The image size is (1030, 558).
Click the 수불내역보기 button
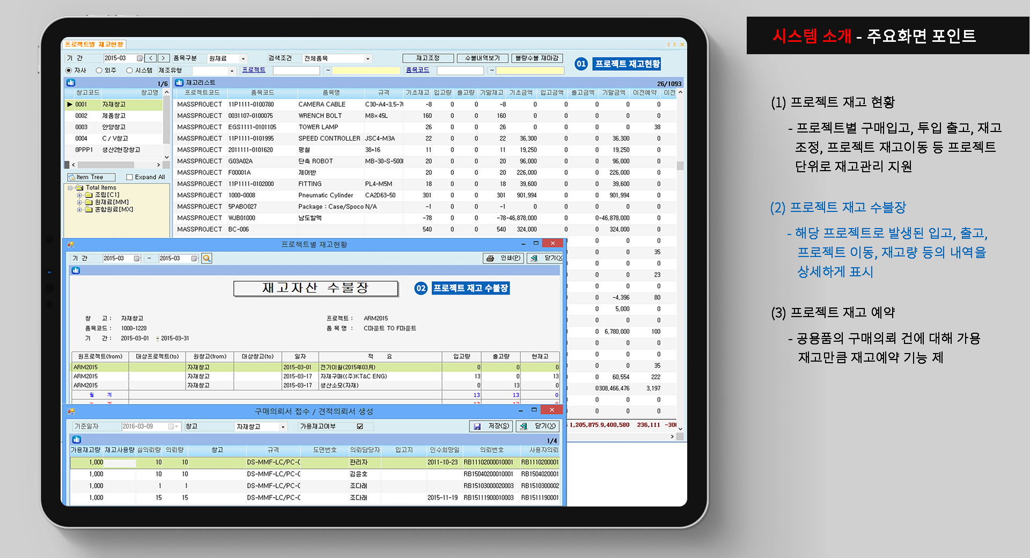(482, 58)
